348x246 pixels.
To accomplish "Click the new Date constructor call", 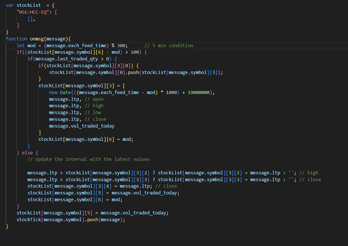I will coord(57,92).
